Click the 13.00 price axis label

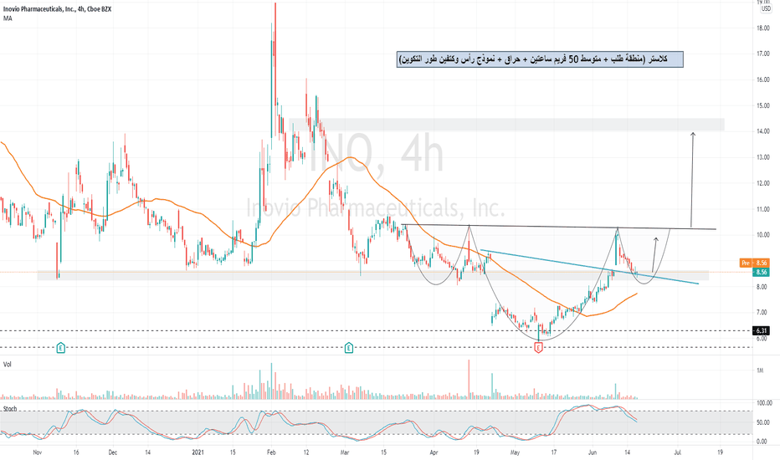[762, 157]
